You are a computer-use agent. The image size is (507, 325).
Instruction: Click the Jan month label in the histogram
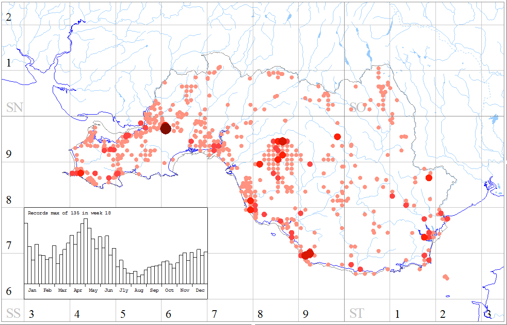[32, 290]
